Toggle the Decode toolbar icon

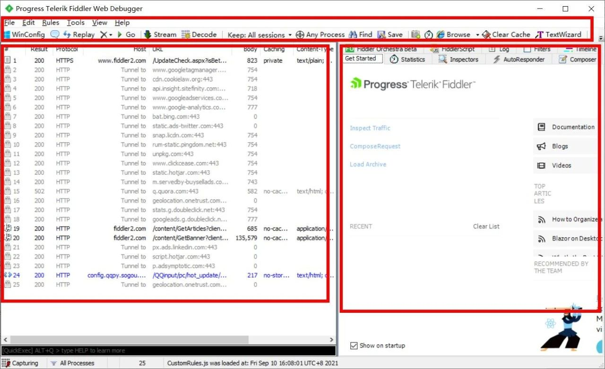point(199,34)
